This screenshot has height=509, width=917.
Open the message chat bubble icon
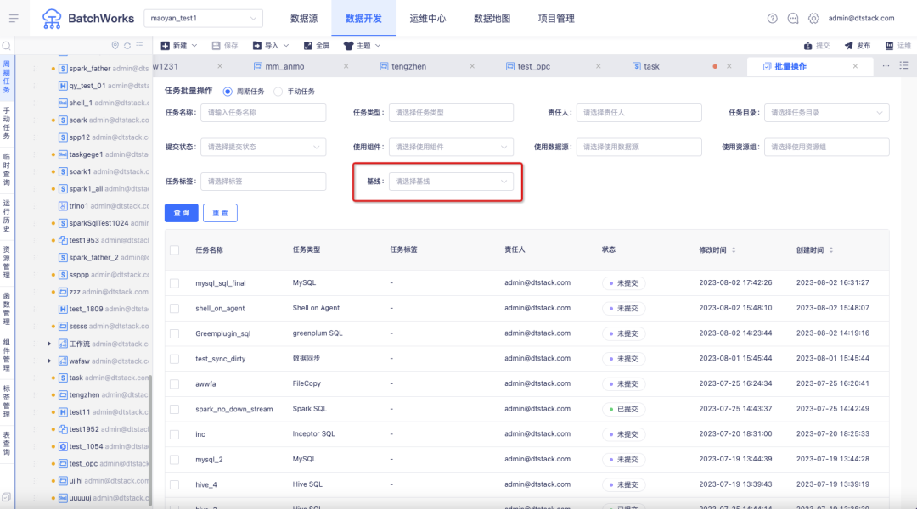click(x=793, y=18)
